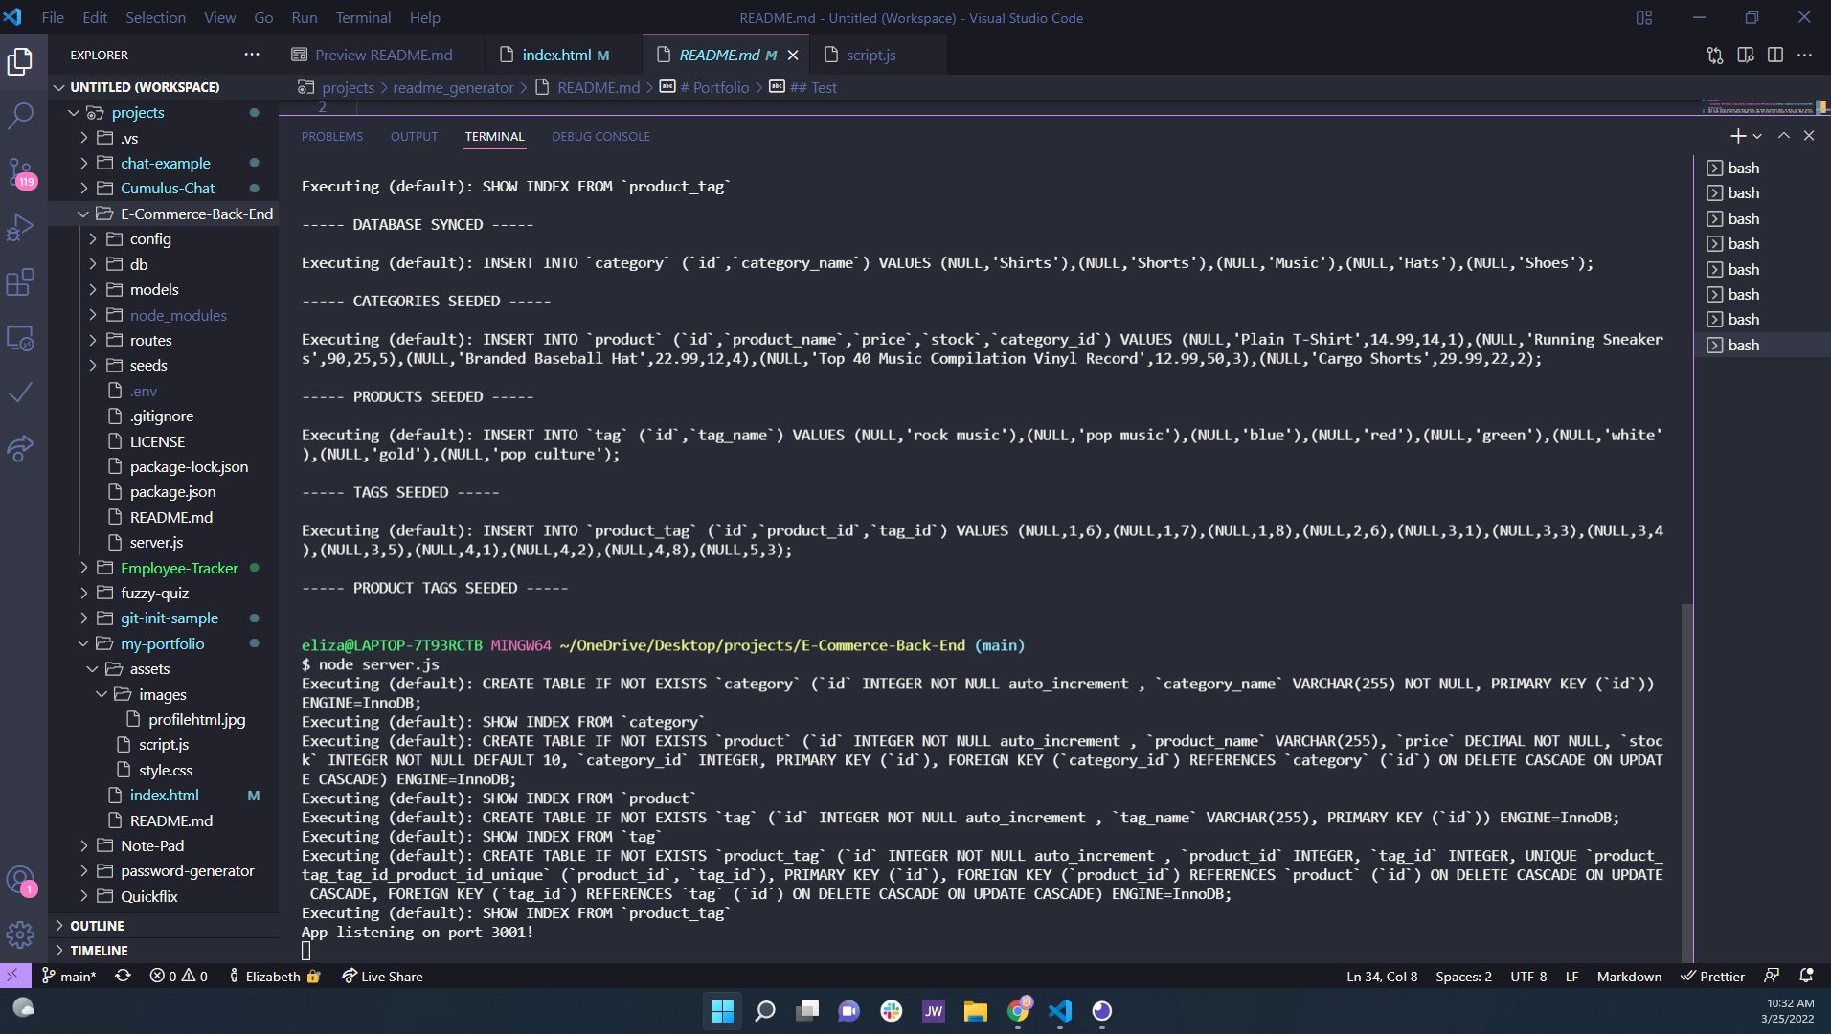Click the new terminal plus icon
The height and width of the screenshot is (1034, 1831).
(1738, 136)
